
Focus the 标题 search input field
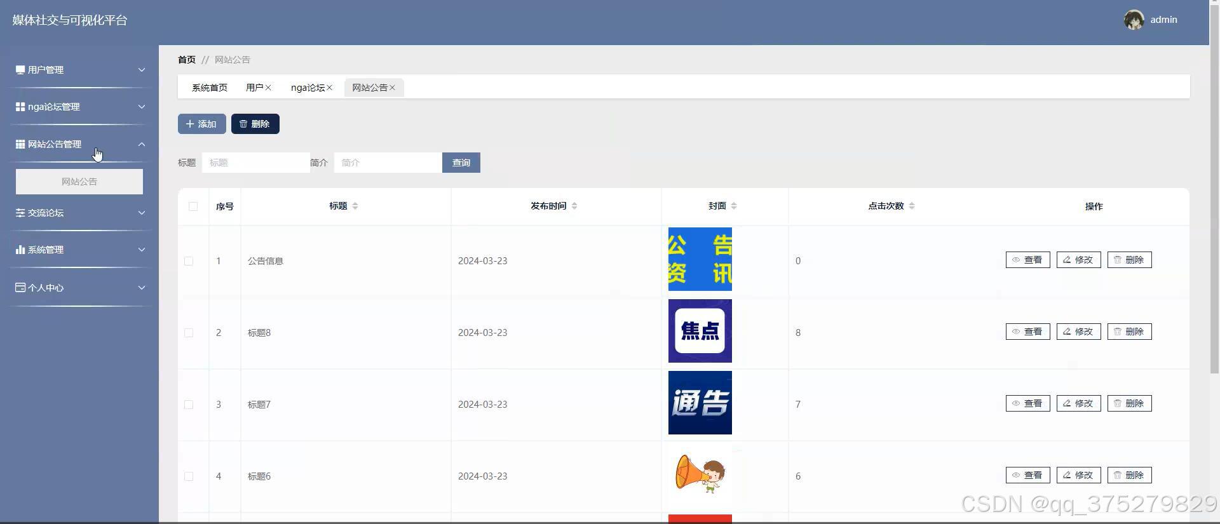pos(256,163)
